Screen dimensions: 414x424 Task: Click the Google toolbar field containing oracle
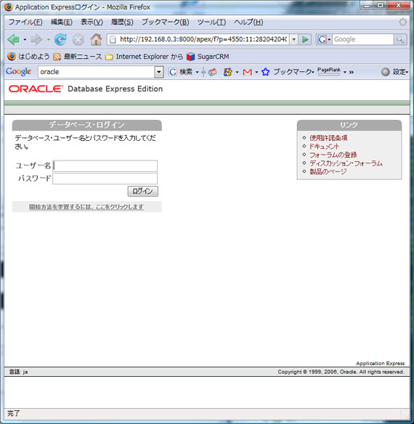pyautogui.click(x=97, y=72)
